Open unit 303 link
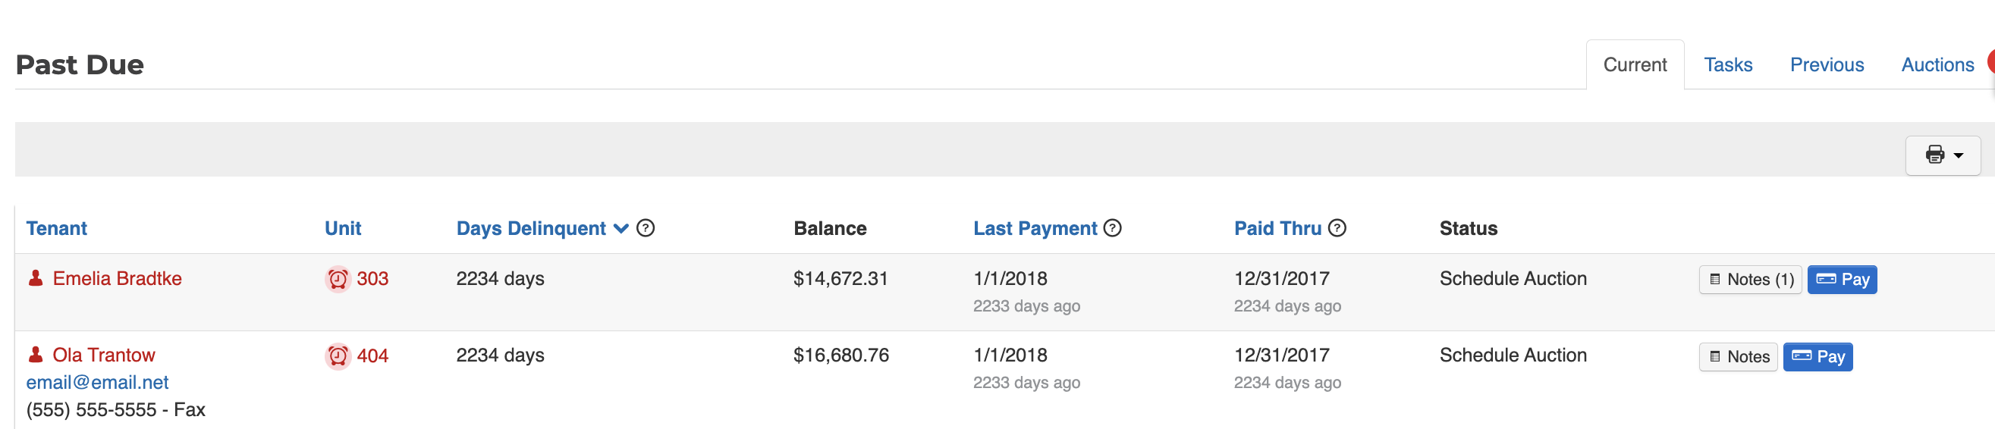1995x429 pixels. [372, 279]
